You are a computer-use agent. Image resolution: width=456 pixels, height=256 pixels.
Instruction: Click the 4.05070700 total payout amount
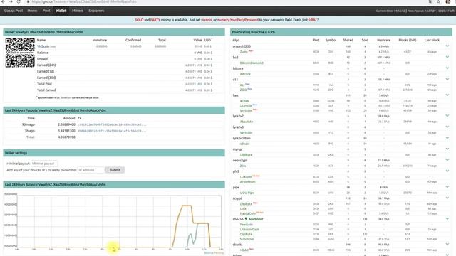tap(66, 137)
